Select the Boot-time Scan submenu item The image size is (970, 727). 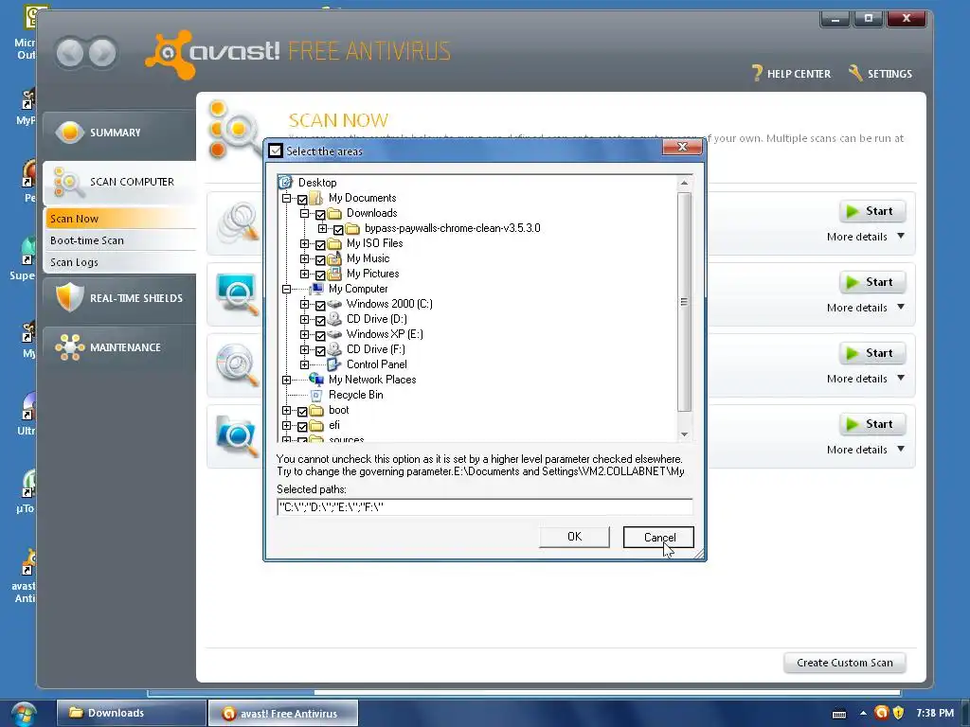pyautogui.click(x=120, y=240)
